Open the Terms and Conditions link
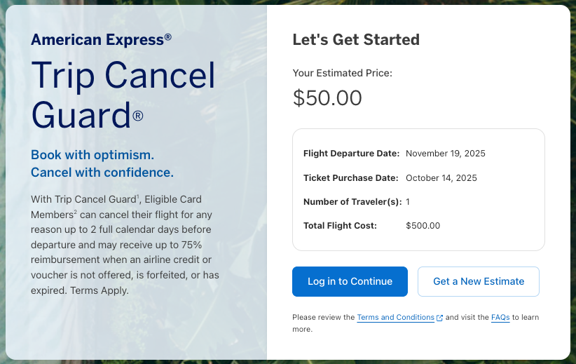The height and width of the screenshot is (364, 576). 395,318
